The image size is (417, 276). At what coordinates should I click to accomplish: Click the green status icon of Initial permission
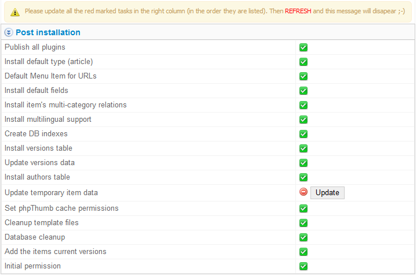303,266
